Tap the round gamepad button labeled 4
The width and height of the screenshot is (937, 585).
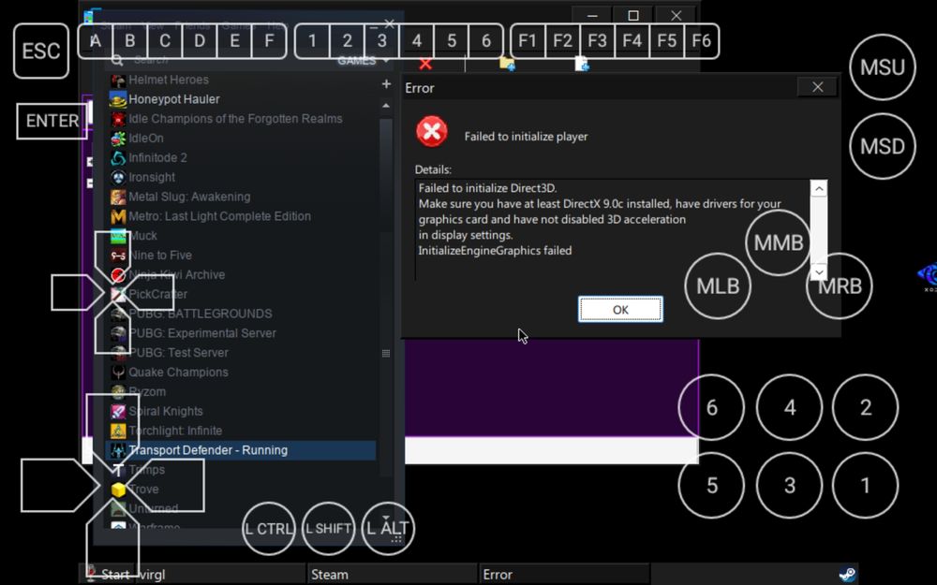[x=789, y=408]
